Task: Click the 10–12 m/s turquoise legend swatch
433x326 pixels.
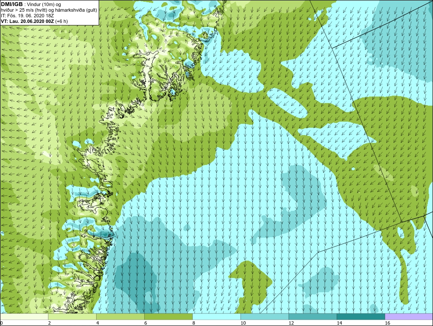Action: point(265,316)
